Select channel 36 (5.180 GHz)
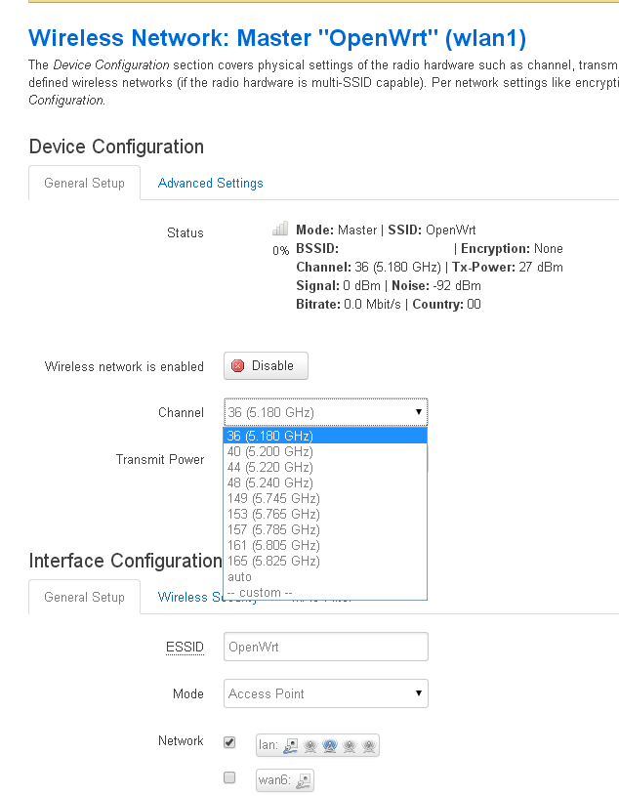This screenshot has width=619, height=796. [325, 436]
